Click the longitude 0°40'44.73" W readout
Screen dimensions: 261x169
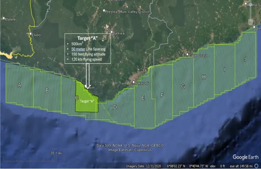click(x=199, y=166)
